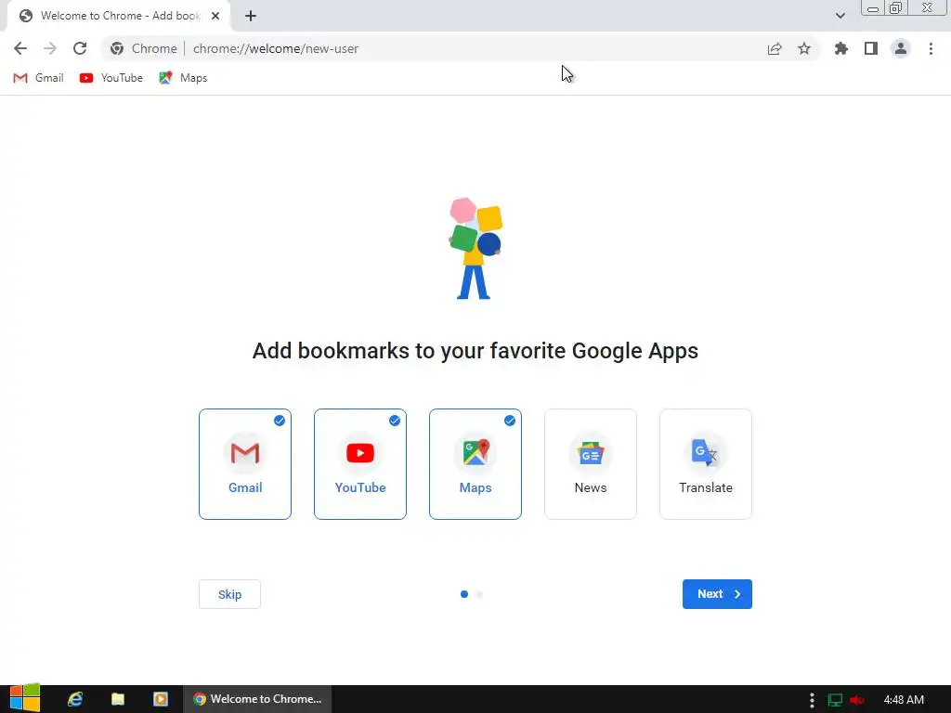Screen dimensions: 951x713
Task: Click the share this page icon
Action: tap(775, 48)
